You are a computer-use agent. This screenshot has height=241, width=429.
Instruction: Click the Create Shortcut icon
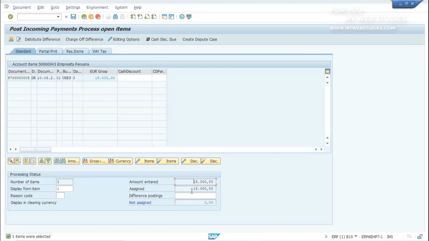coord(171,17)
